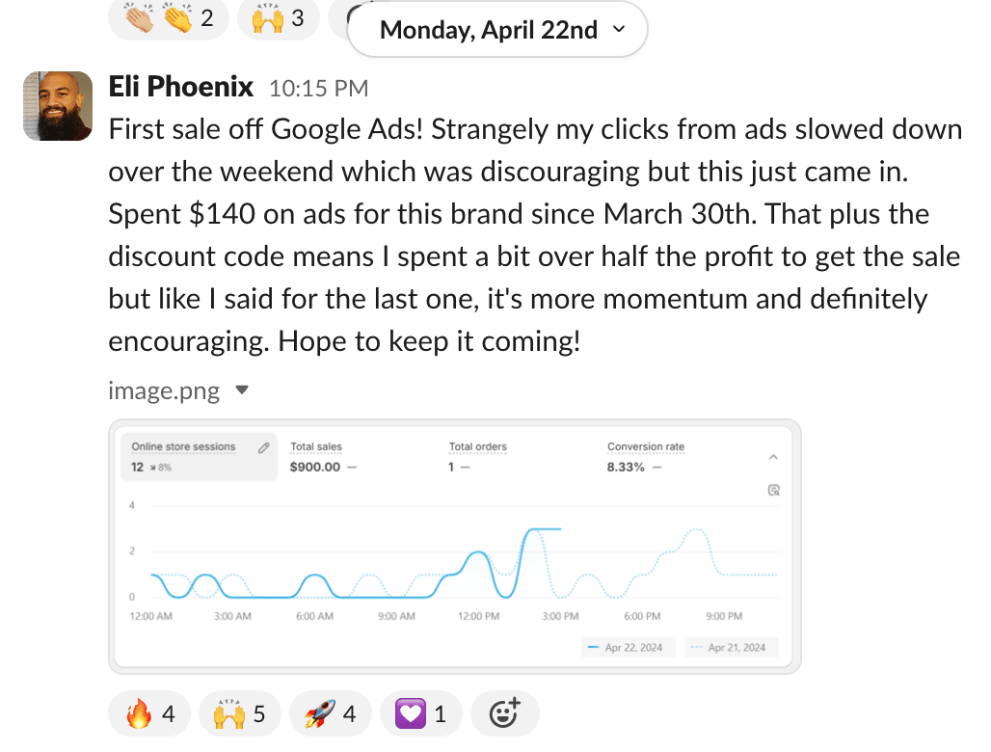Click the 10:15 PM message timestamp
This screenshot has height=752, width=991.
(x=318, y=89)
